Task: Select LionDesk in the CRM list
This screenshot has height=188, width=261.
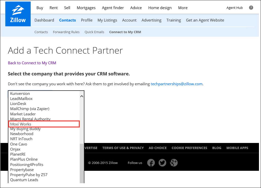Action: tap(44, 103)
